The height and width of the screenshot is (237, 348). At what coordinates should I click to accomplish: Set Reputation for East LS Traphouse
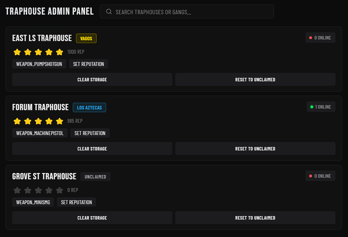(x=89, y=64)
